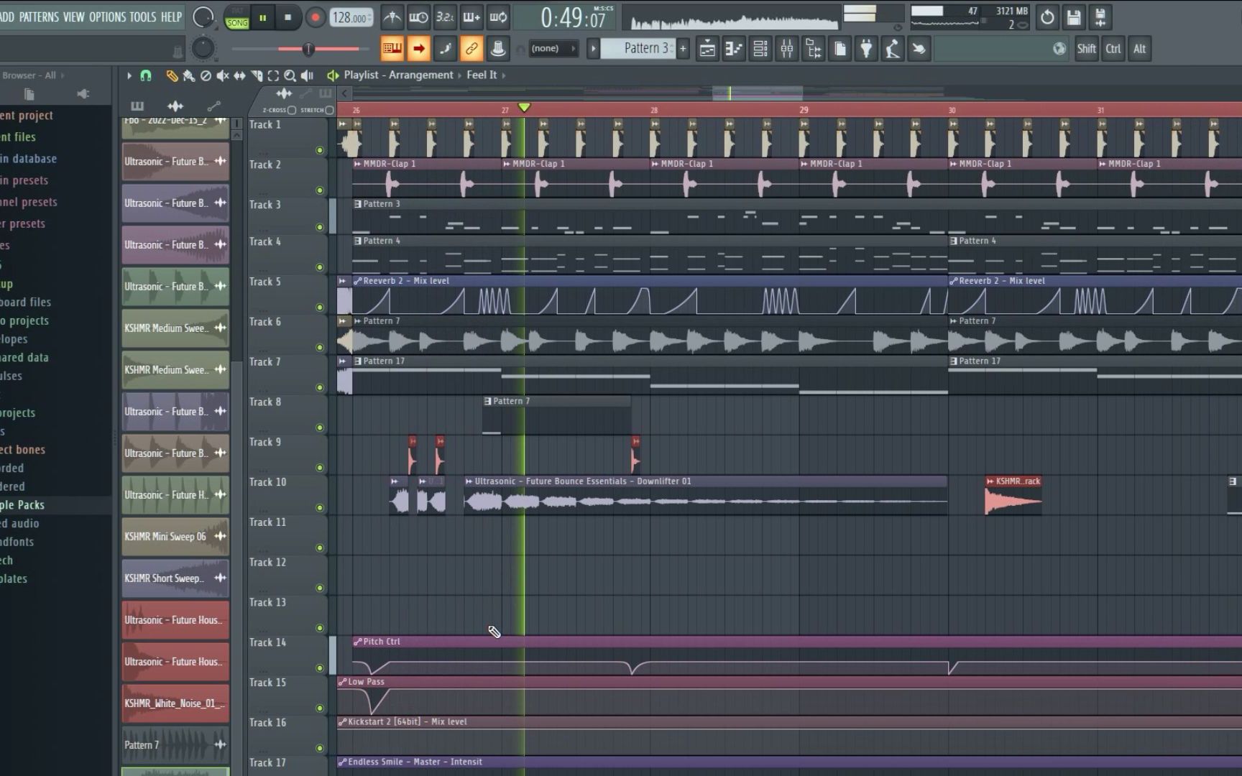
Task: Expand the Playlist - Arrangement breadcrumb arrow
Action: point(459,75)
